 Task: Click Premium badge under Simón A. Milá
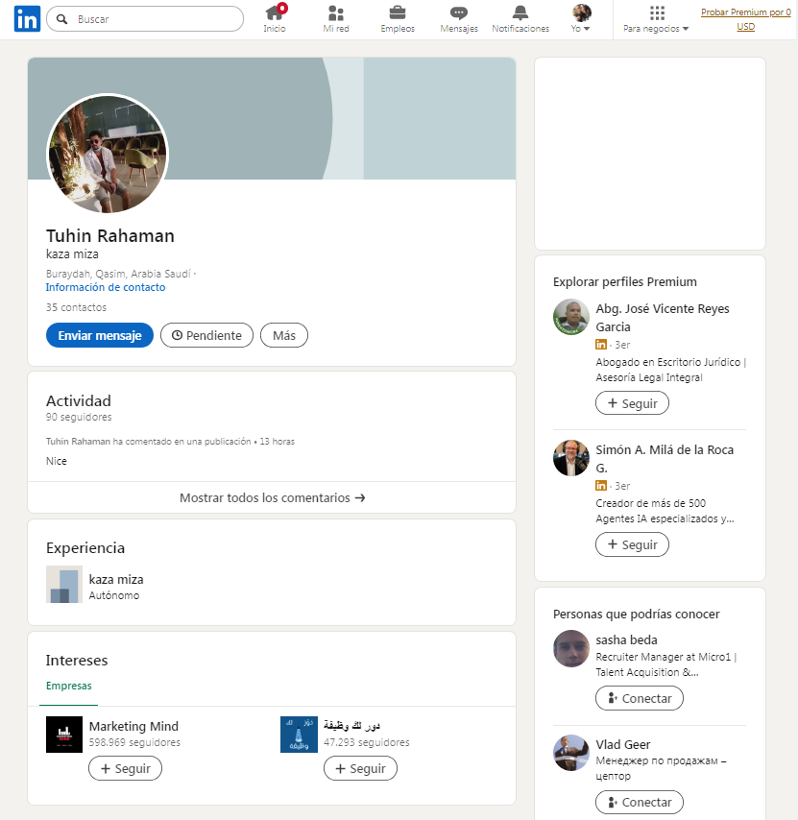click(601, 485)
